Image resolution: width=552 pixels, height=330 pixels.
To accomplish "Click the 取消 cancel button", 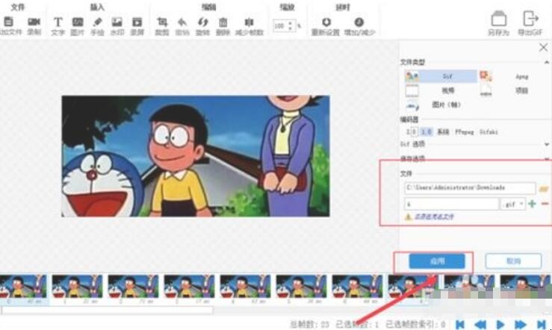I will (513, 261).
